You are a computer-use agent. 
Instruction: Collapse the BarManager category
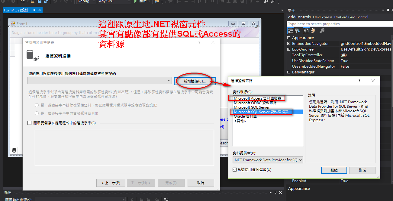tap(289, 72)
